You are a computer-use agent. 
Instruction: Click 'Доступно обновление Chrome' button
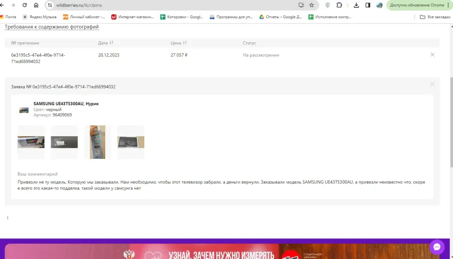point(417,5)
